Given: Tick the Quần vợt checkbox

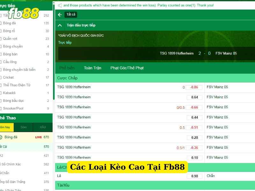Looking at the screenshot, I should pos(1,39).
